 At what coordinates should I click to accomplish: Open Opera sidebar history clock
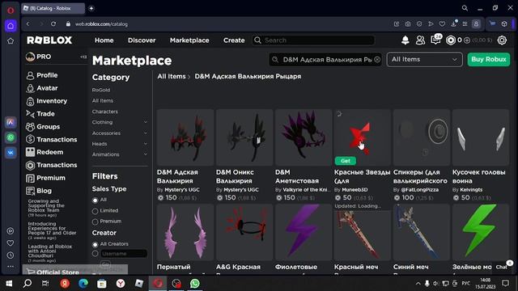coord(11,255)
